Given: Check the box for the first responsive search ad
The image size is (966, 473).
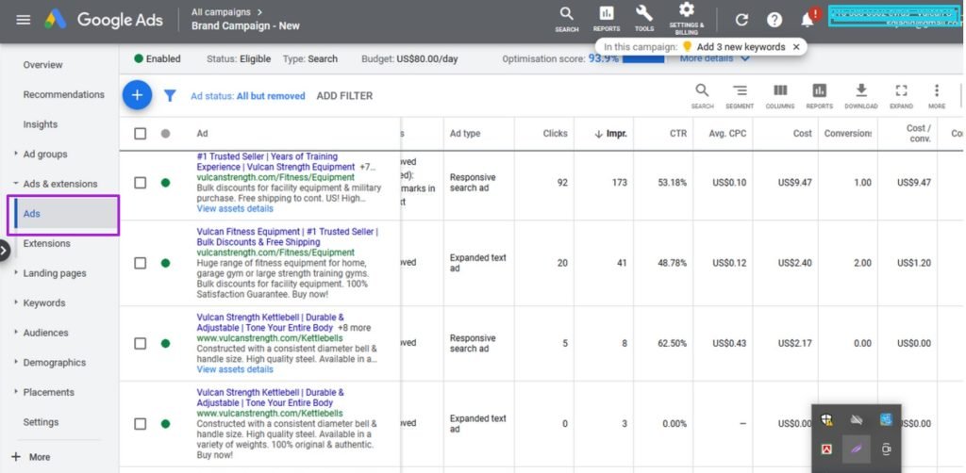Looking at the screenshot, I should (141, 183).
